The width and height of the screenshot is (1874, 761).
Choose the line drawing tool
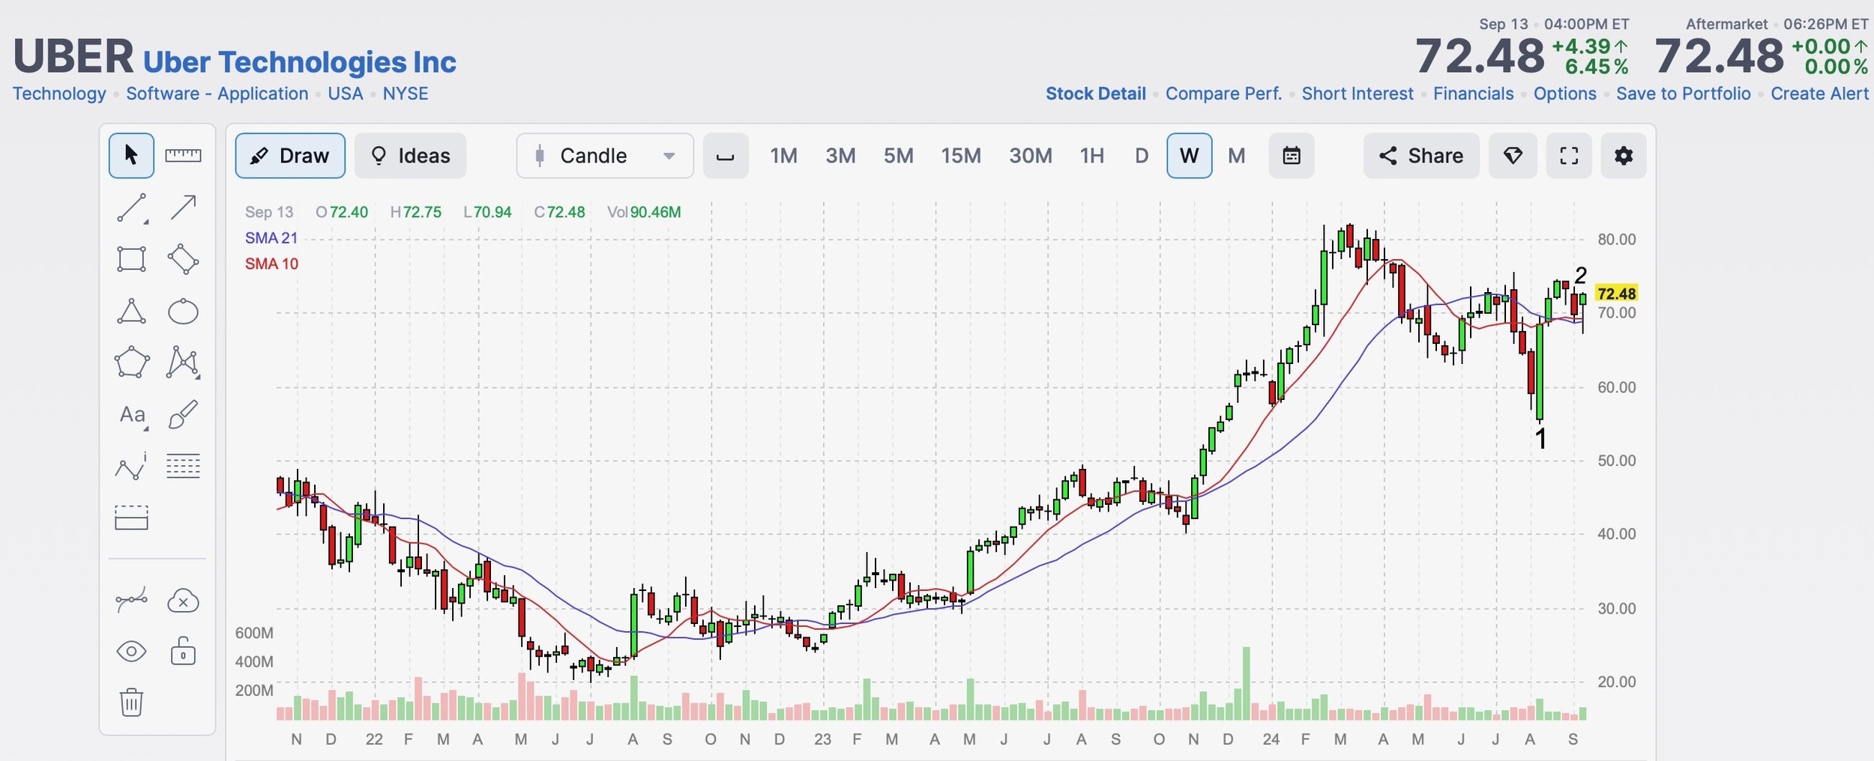[131, 208]
